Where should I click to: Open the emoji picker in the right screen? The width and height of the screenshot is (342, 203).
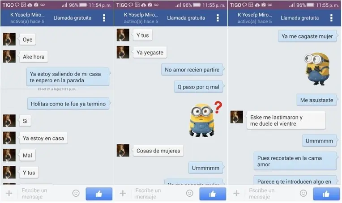point(303,193)
